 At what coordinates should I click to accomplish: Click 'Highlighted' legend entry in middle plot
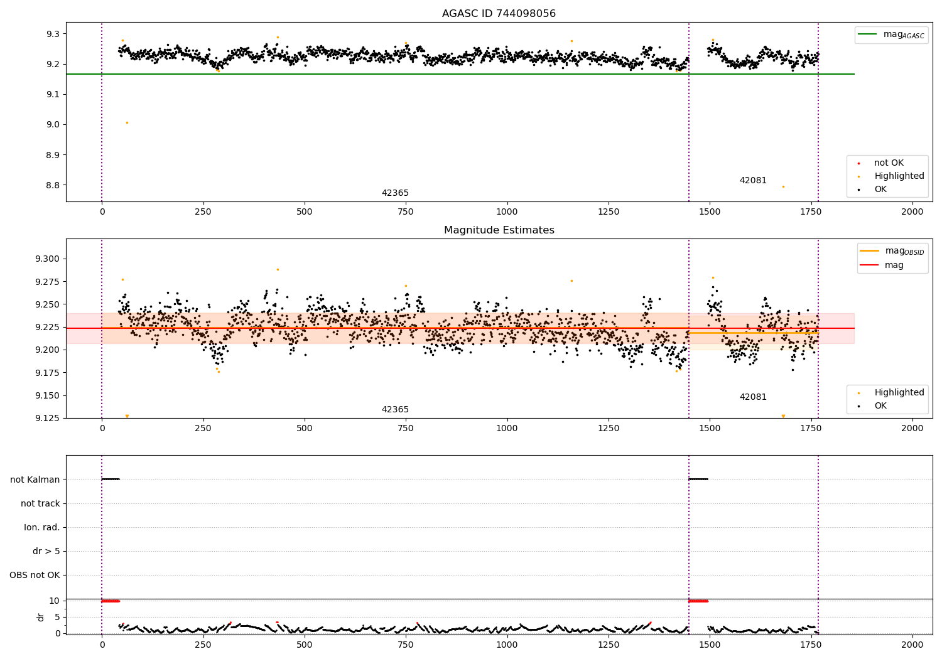point(891,393)
